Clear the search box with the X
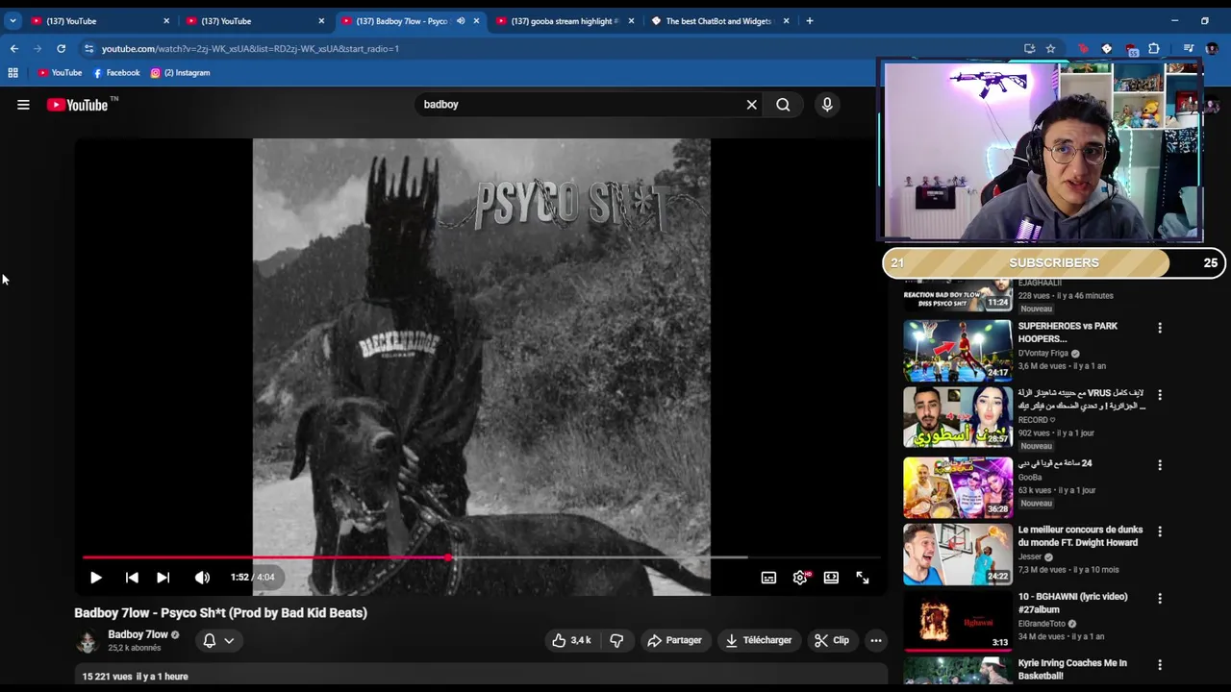Viewport: 1231px width, 692px height. pyautogui.click(x=752, y=105)
